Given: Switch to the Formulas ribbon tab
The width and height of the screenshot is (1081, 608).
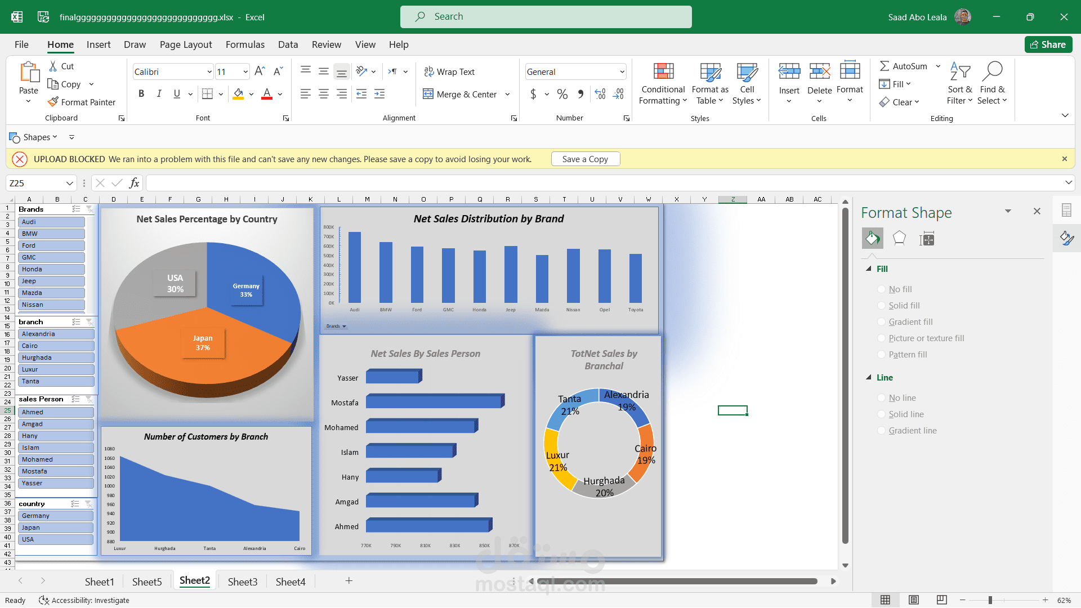Looking at the screenshot, I should pyautogui.click(x=245, y=44).
